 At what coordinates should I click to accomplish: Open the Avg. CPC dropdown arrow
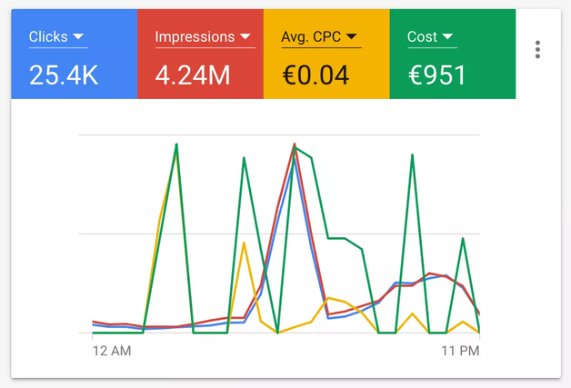pos(351,37)
